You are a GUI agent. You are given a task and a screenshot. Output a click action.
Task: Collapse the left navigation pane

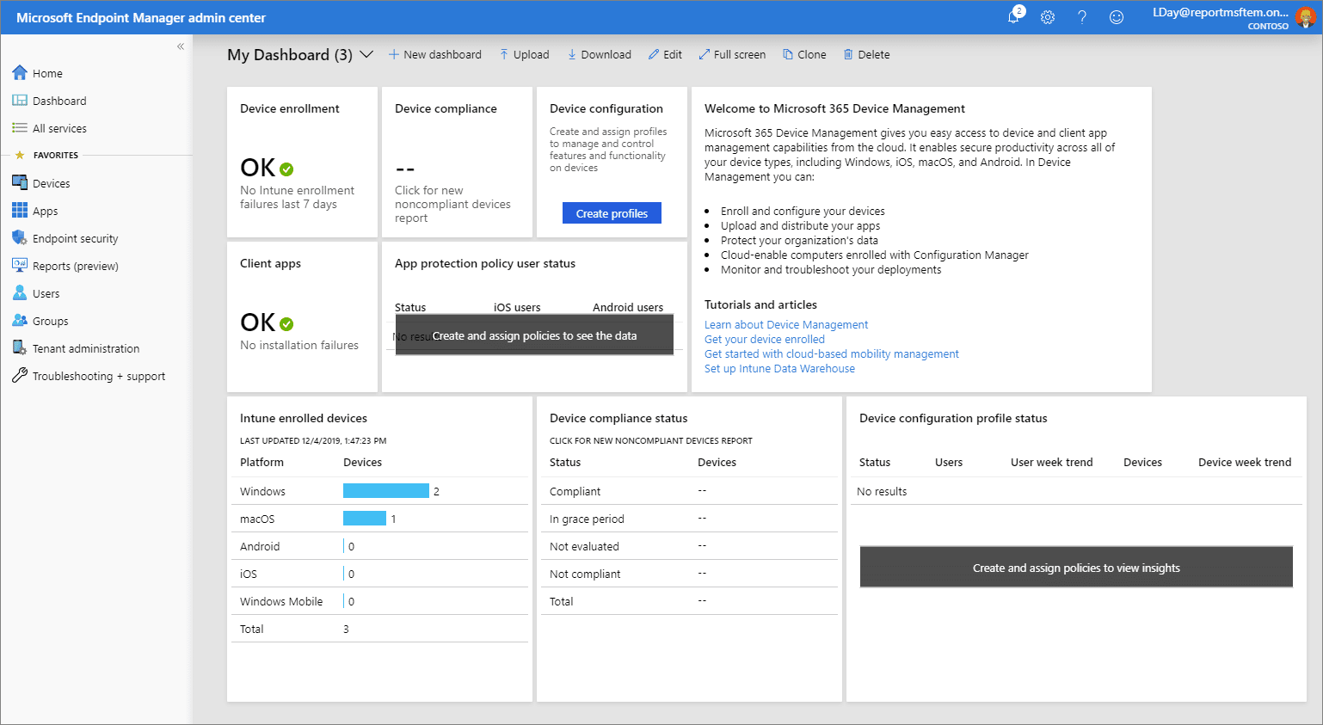(181, 46)
